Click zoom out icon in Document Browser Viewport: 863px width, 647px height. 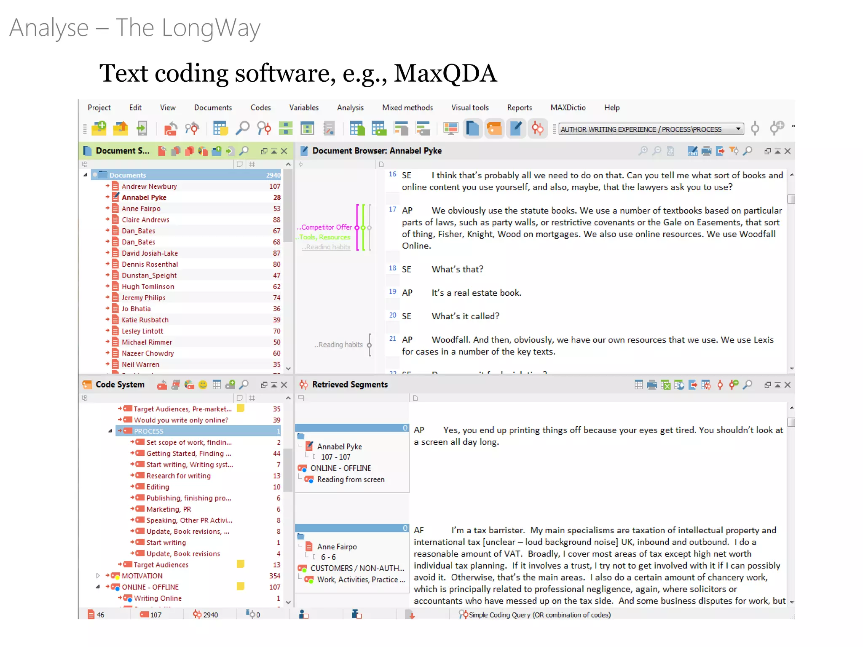pyautogui.click(x=657, y=151)
